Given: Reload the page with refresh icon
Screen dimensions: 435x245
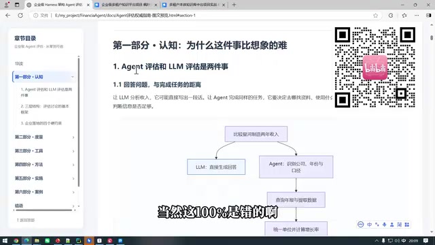Looking at the screenshot, I should tap(20, 15).
